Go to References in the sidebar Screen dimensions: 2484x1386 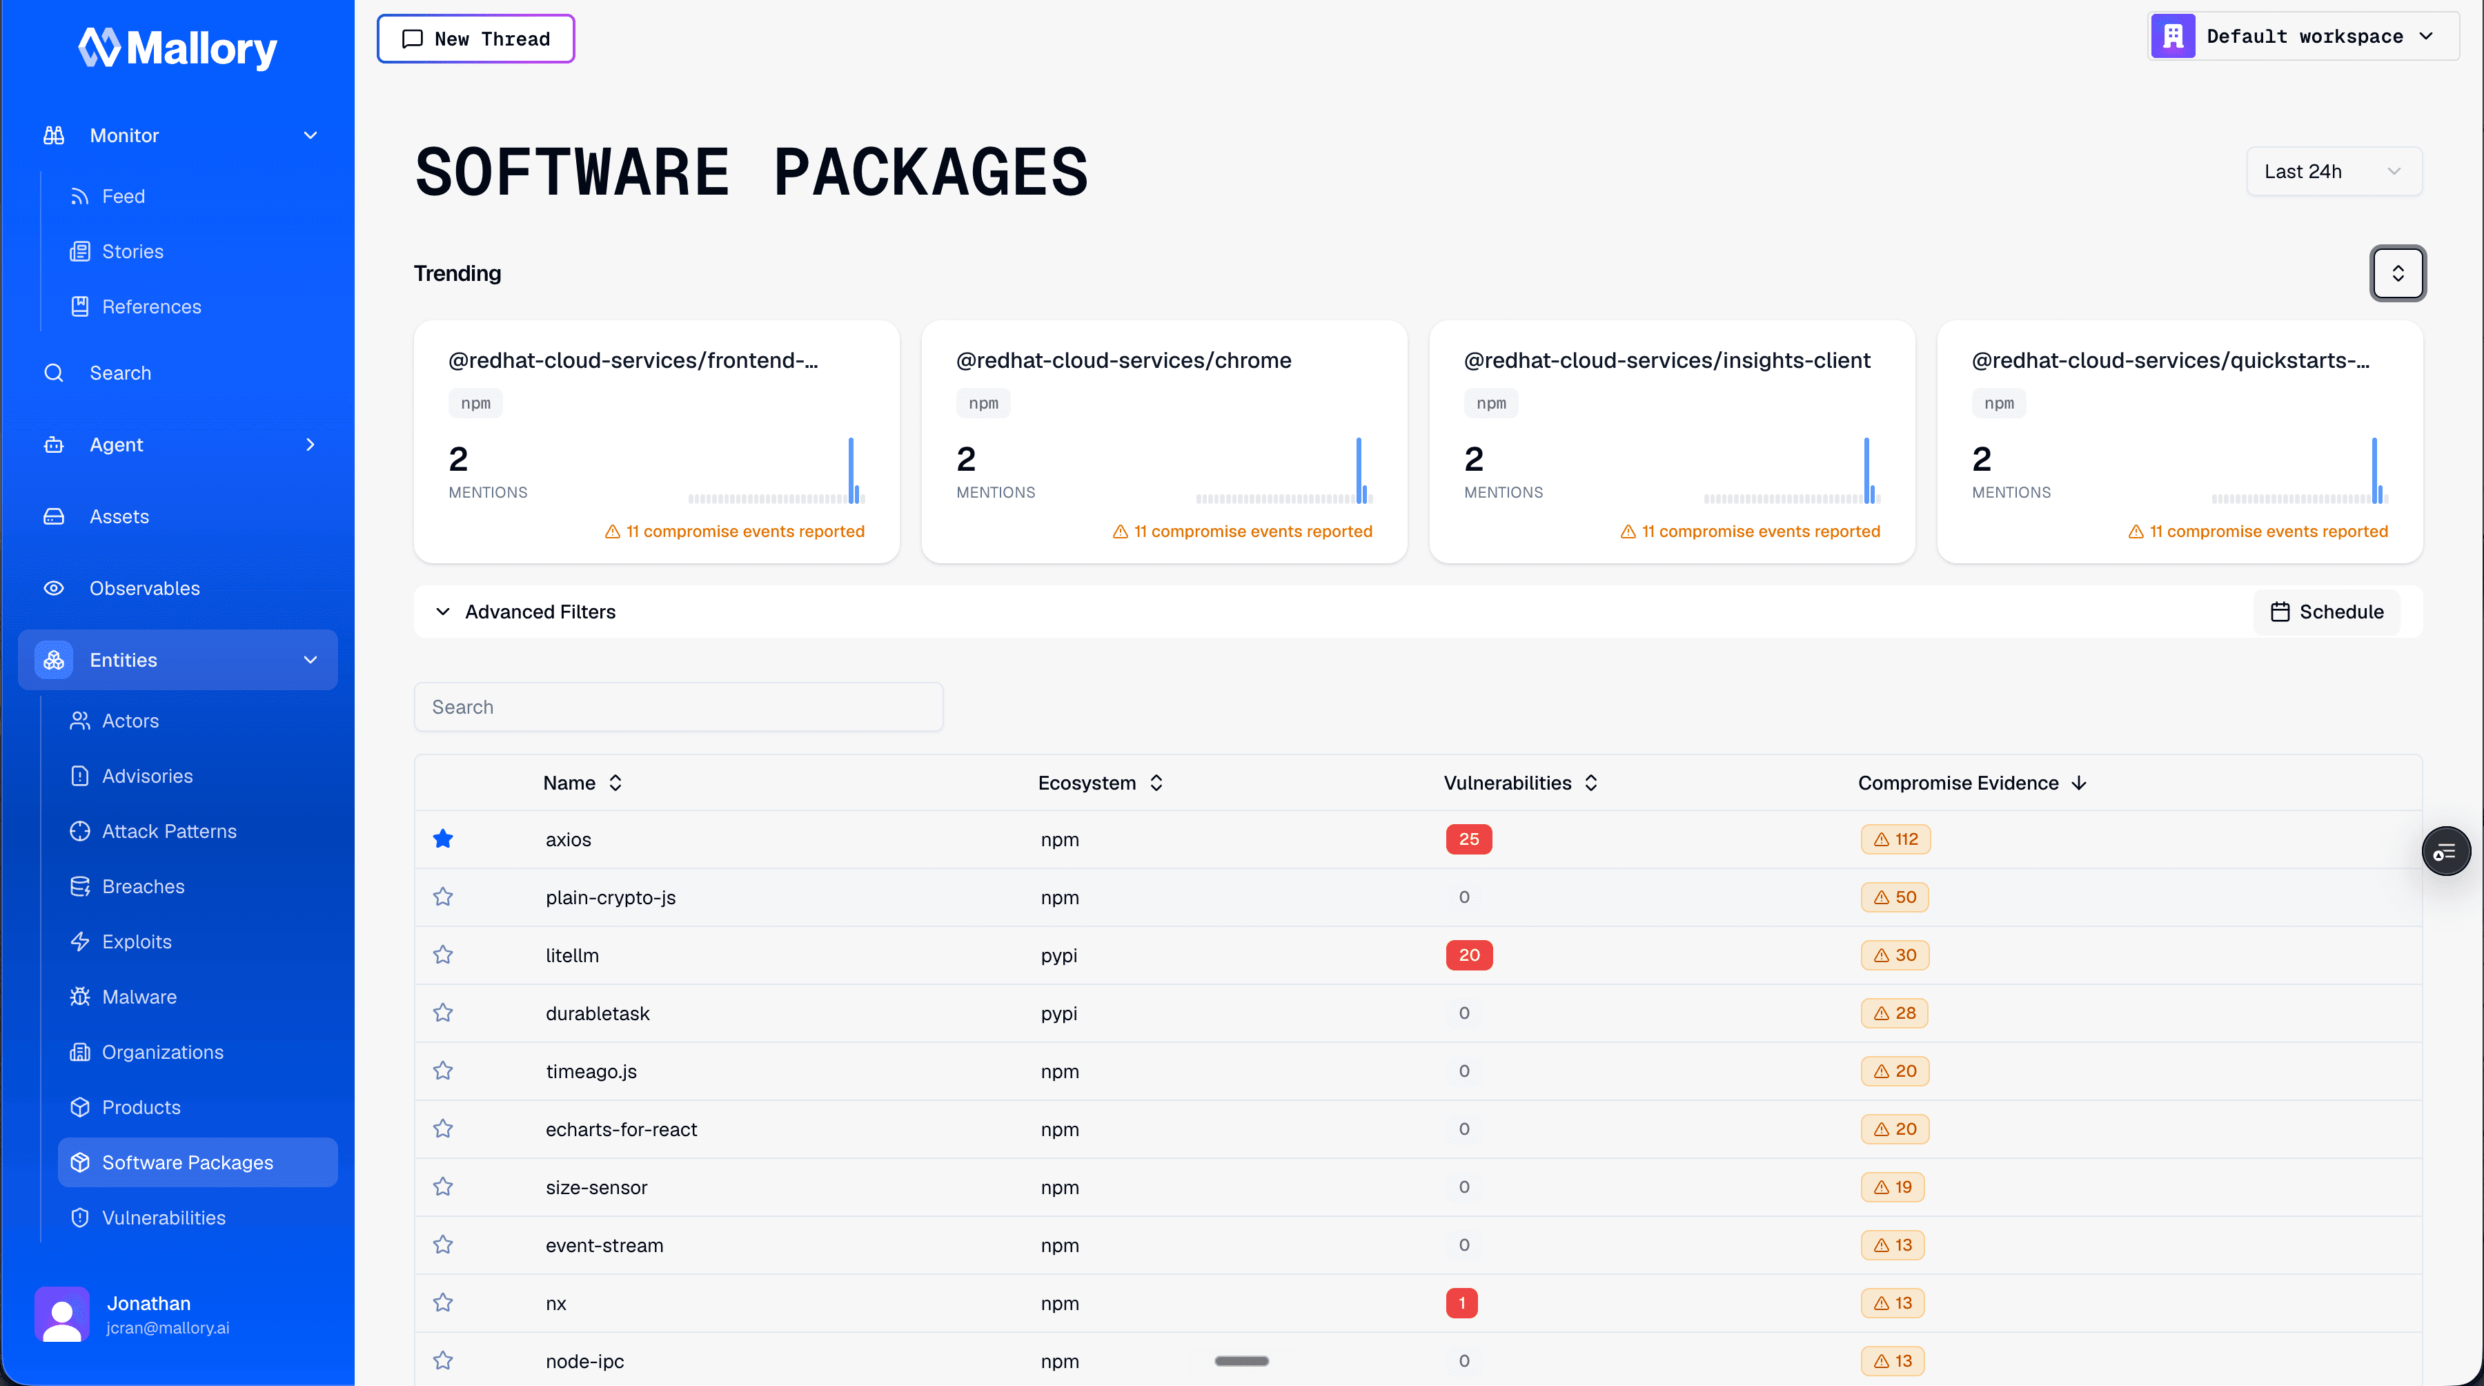pyautogui.click(x=151, y=306)
